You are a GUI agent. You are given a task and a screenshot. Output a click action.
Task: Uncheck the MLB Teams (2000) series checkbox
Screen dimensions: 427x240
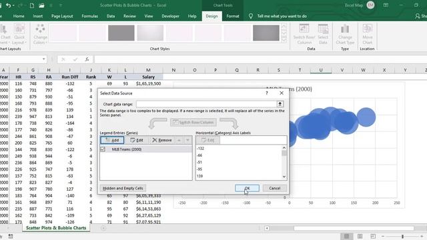pos(103,149)
